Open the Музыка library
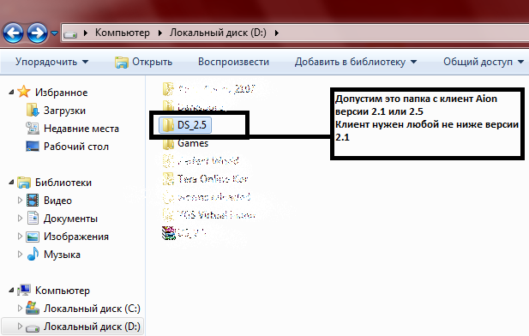The width and height of the screenshot is (529, 336). coord(62,255)
